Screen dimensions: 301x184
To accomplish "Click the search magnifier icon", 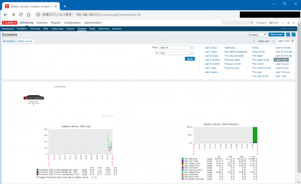I will click(x=251, y=23).
